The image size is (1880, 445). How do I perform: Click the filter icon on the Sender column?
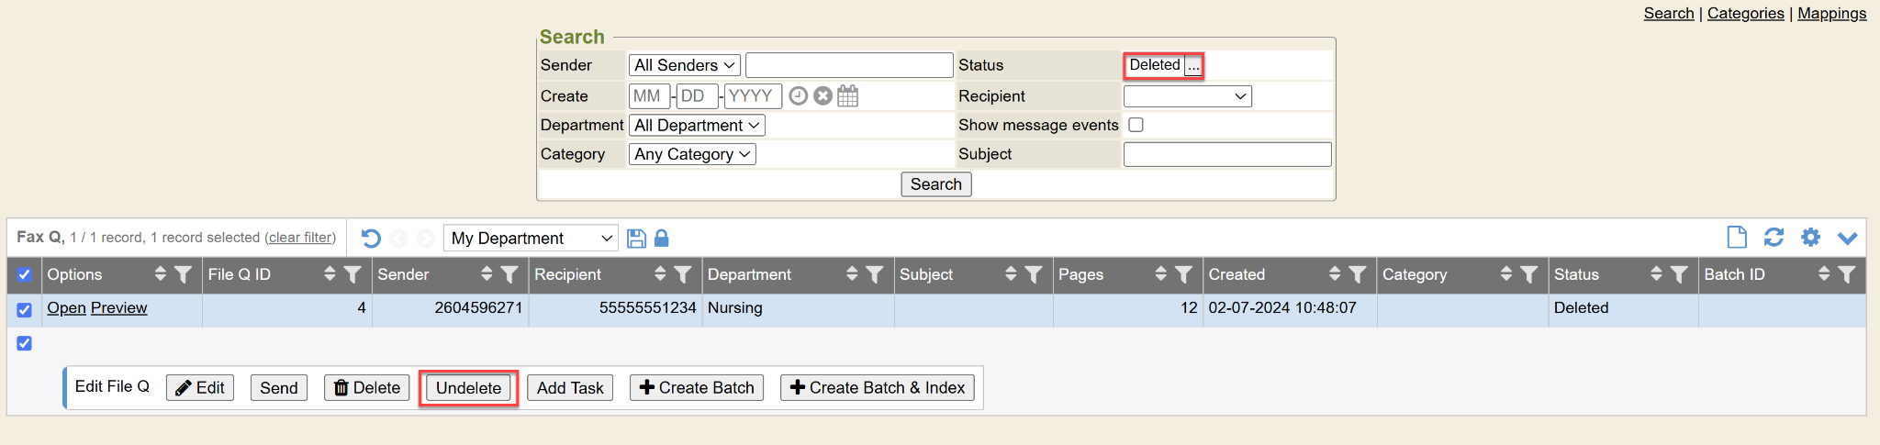[509, 274]
